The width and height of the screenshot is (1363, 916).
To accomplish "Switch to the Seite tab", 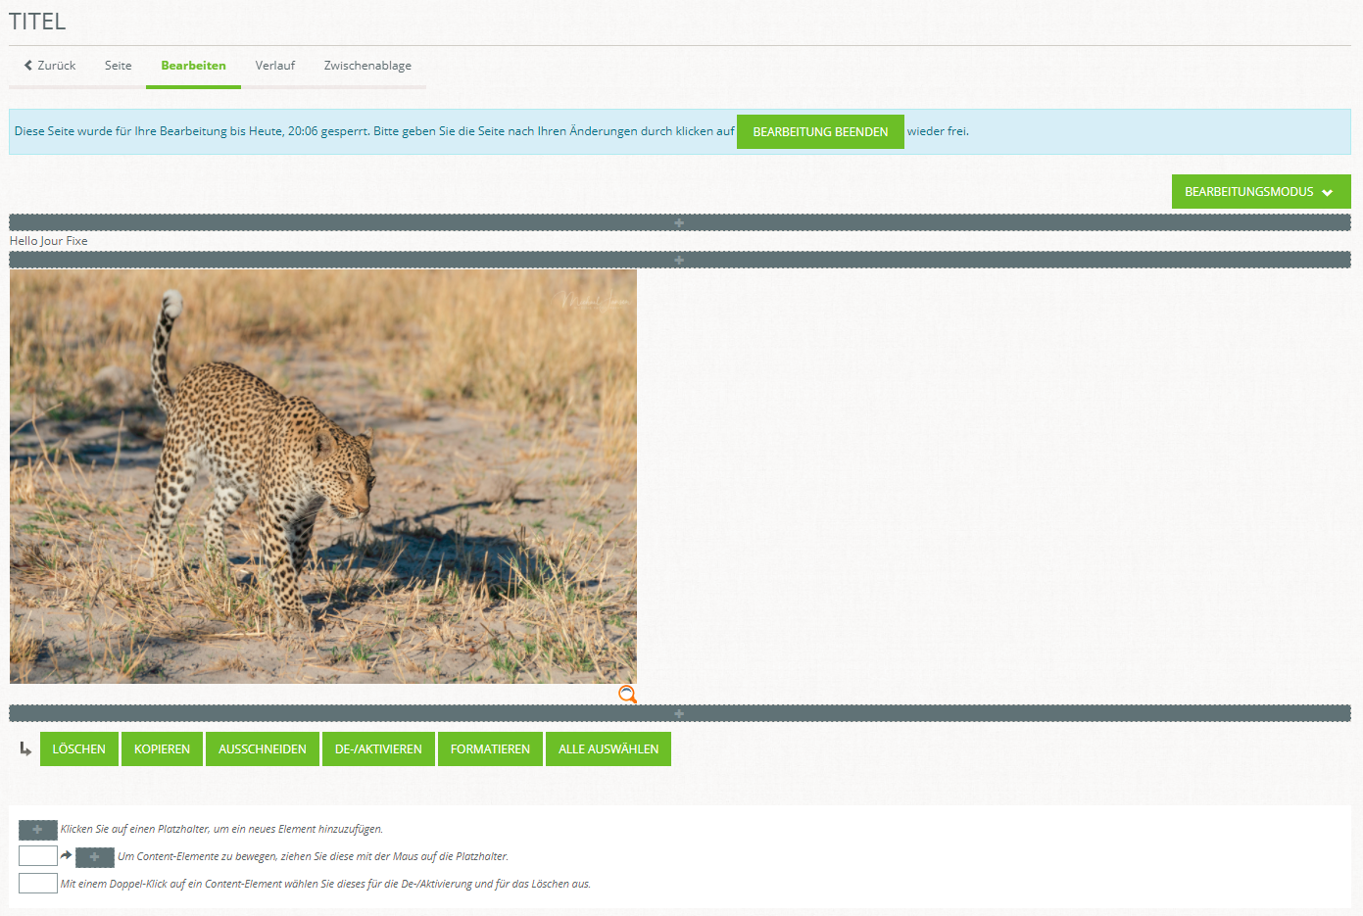I will pyautogui.click(x=119, y=66).
